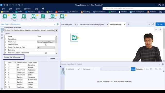Click the Results search field

115,69
